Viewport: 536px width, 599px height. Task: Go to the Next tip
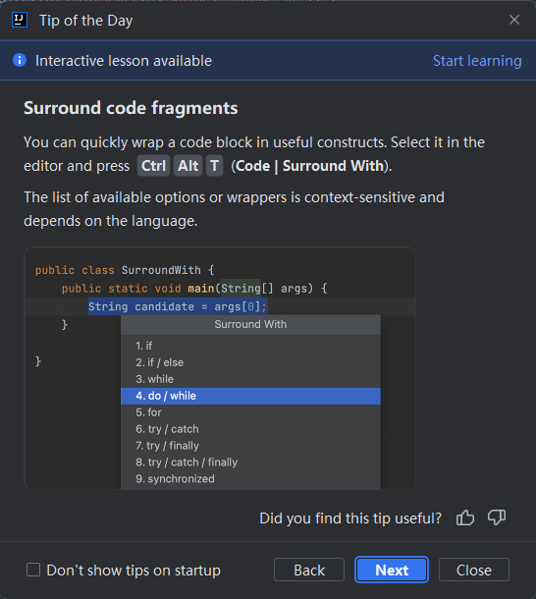tap(392, 570)
